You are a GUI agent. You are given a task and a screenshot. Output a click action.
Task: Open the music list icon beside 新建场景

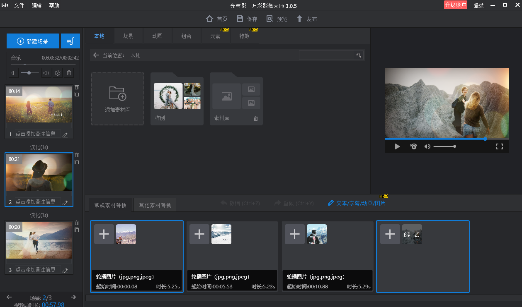pyautogui.click(x=70, y=41)
